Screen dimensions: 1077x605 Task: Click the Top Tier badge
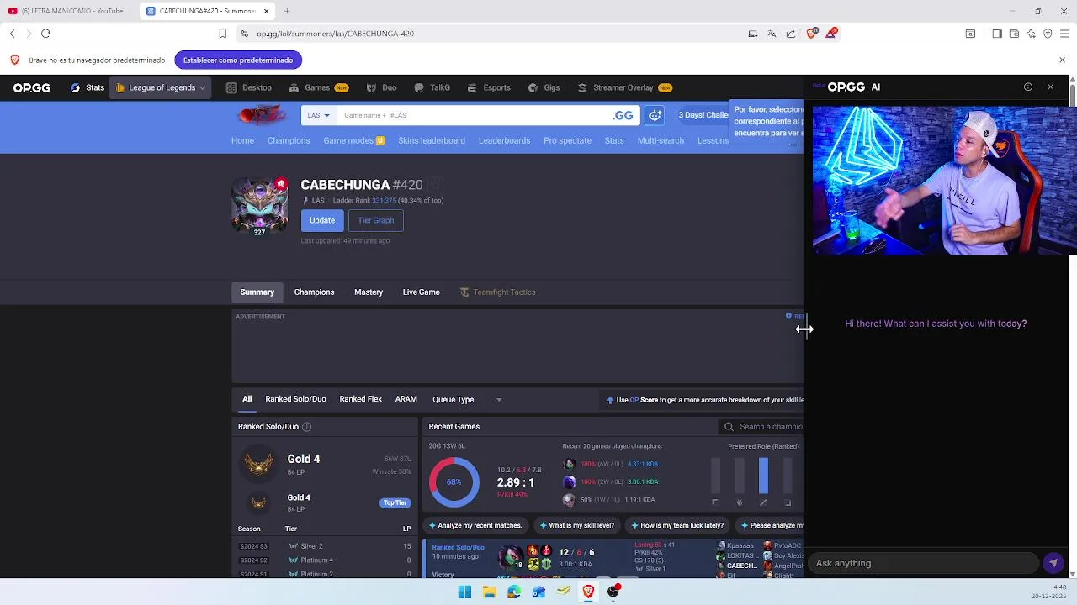tap(395, 502)
